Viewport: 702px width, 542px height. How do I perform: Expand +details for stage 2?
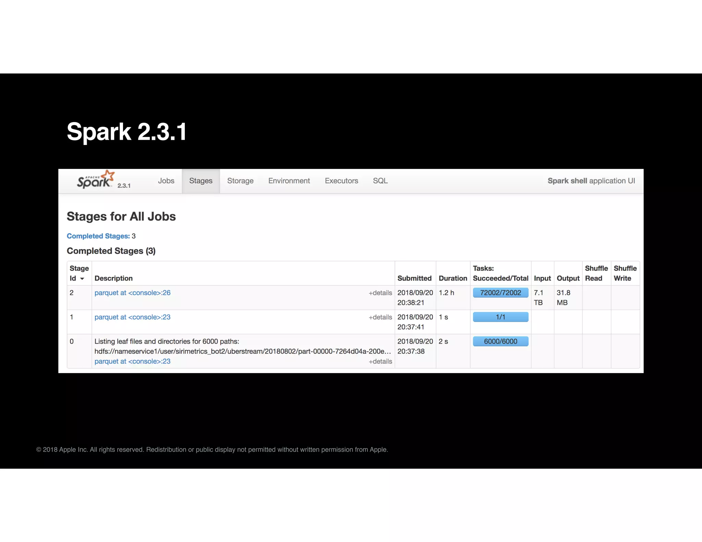[x=380, y=293]
